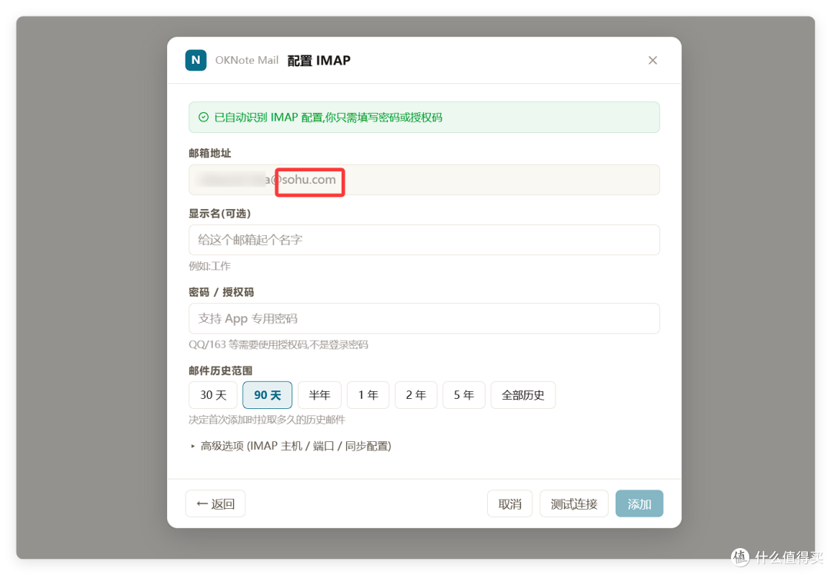
Task: Click the 已自动识别 IMAP 配置 notice text
Action: 328,117
